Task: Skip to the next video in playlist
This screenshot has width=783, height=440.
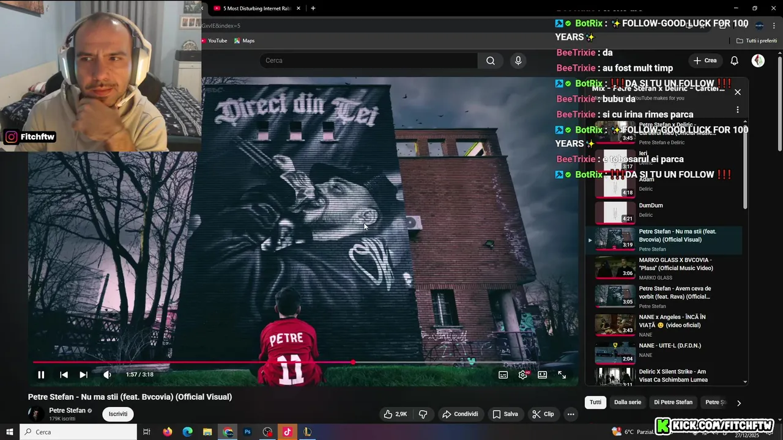Action: click(83, 375)
